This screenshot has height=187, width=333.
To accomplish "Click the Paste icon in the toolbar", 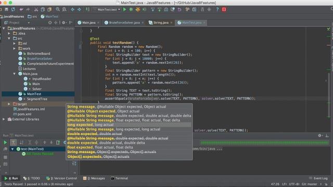I will click(49, 9).
